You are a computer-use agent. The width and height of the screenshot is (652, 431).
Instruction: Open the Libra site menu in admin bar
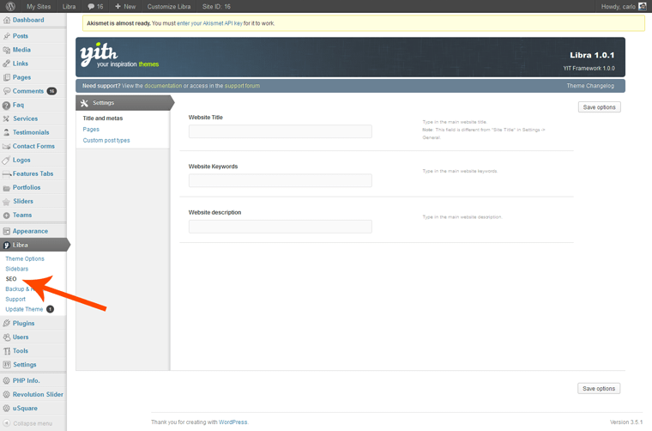tap(69, 6)
